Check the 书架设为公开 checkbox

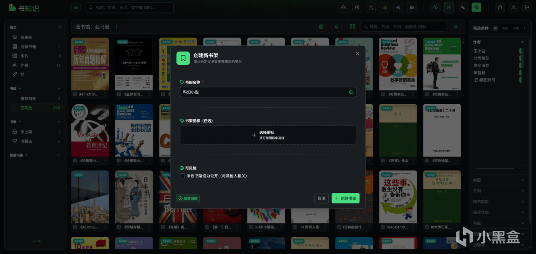182,176
